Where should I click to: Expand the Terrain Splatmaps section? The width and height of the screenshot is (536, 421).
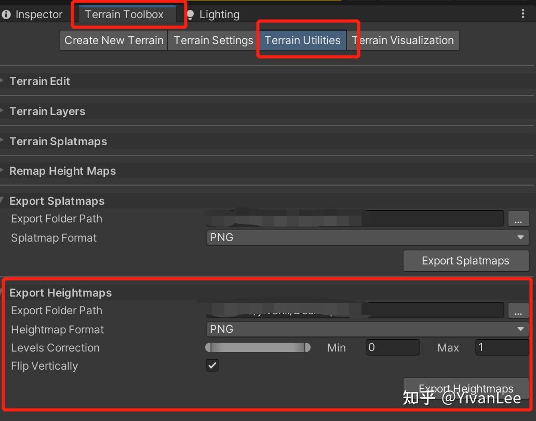pyautogui.click(x=58, y=141)
